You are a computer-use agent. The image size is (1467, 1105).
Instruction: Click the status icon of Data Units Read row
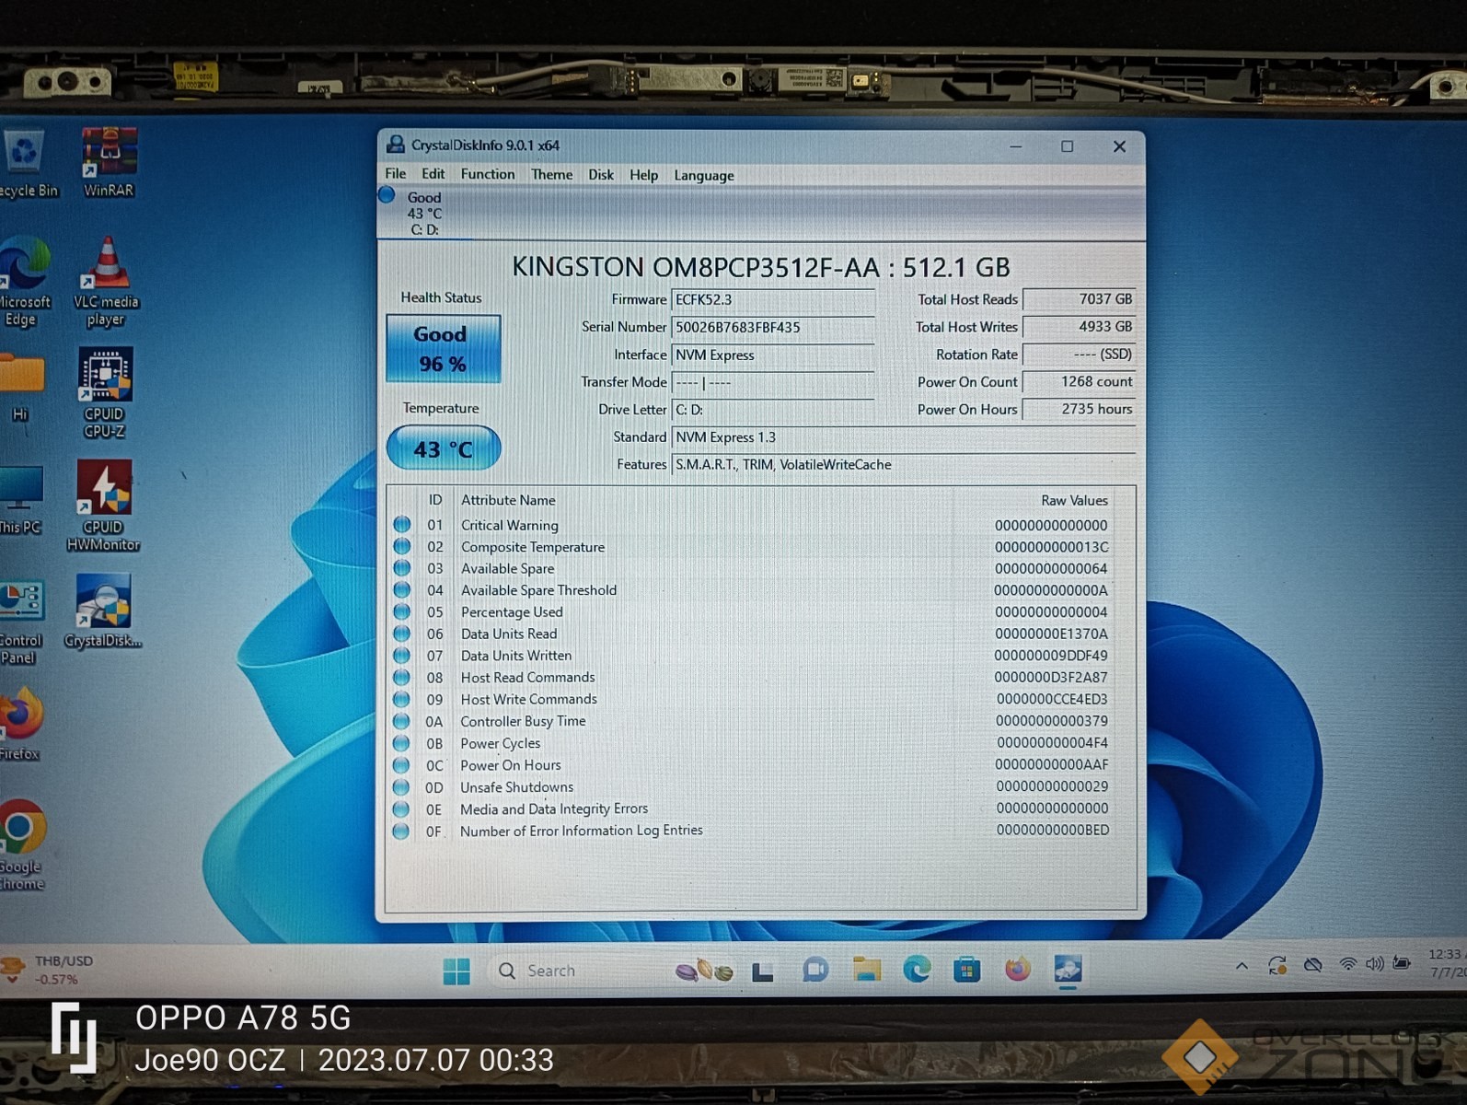(402, 634)
